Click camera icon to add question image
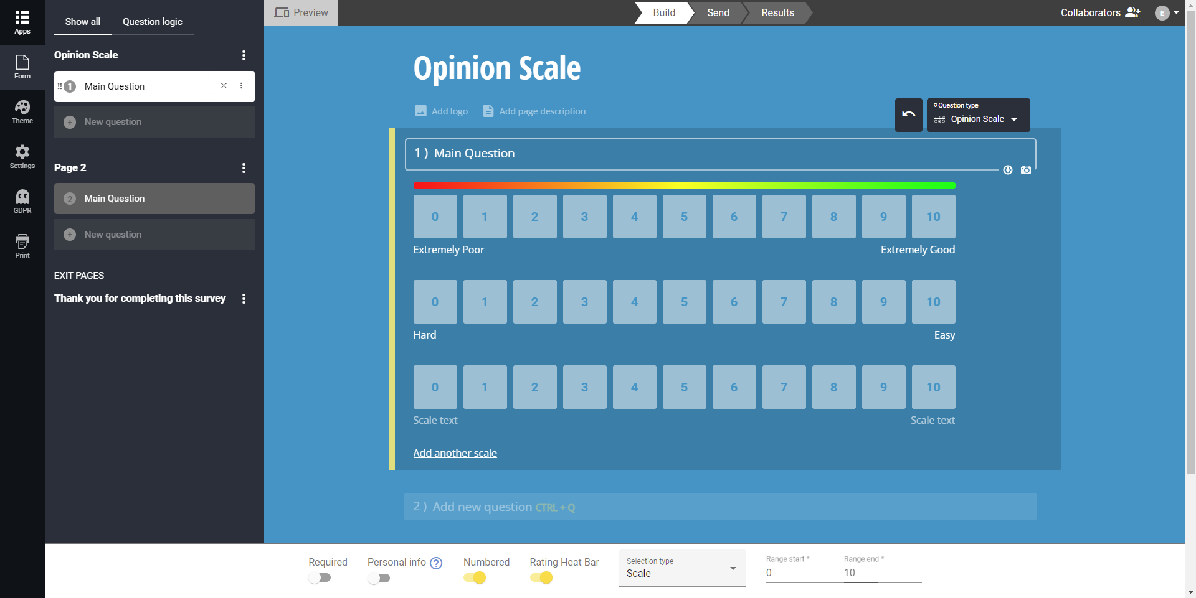The height and width of the screenshot is (598, 1196). click(x=1026, y=170)
